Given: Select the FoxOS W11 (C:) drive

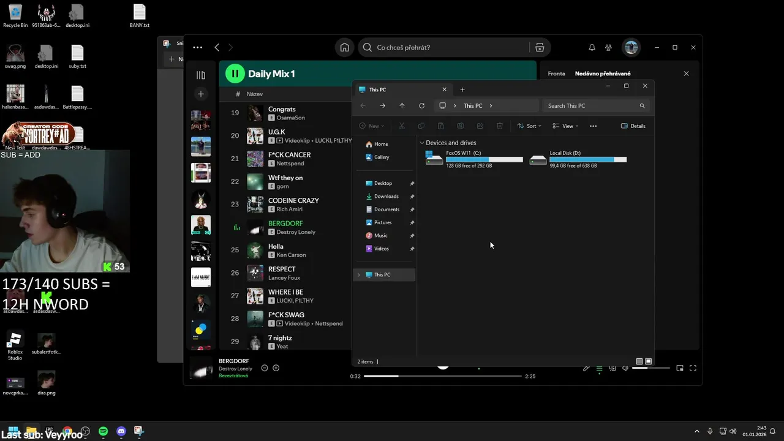Looking at the screenshot, I should [x=474, y=159].
